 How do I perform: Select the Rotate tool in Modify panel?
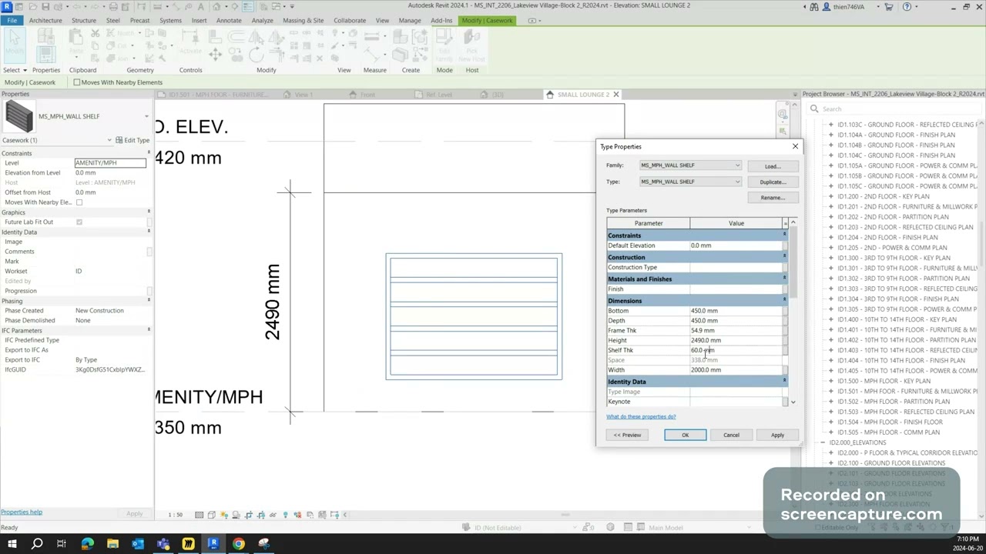(256, 54)
